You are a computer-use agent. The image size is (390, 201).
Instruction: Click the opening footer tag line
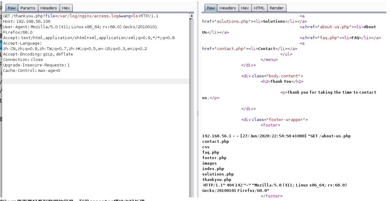(270, 125)
